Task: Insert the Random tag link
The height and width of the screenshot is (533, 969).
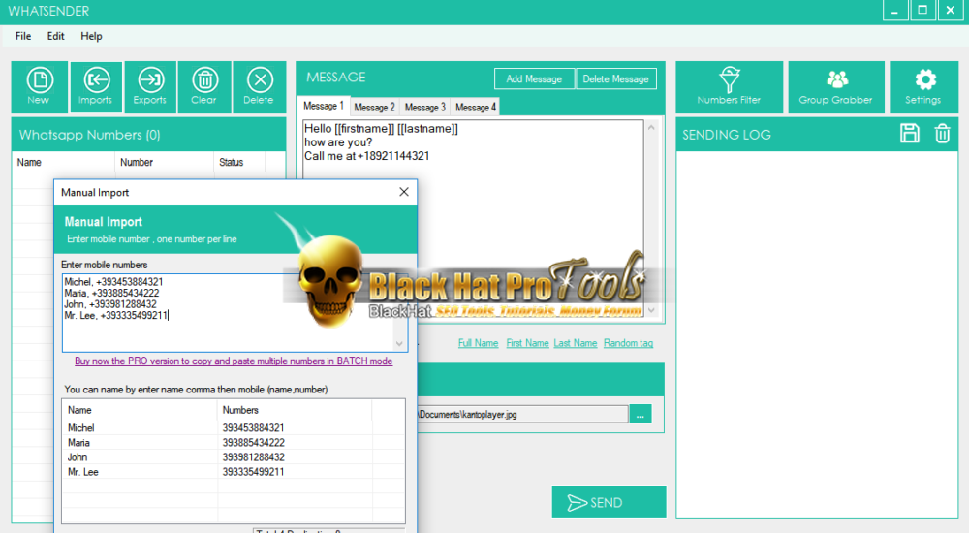Action: (628, 343)
